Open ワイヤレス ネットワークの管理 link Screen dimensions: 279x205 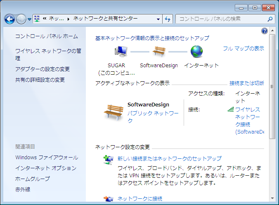48,54
